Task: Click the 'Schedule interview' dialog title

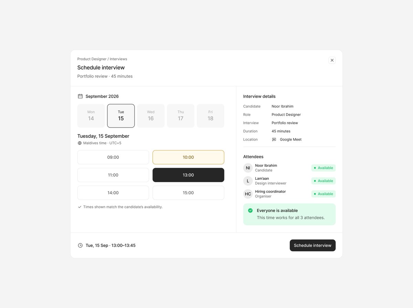Action: [101, 68]
